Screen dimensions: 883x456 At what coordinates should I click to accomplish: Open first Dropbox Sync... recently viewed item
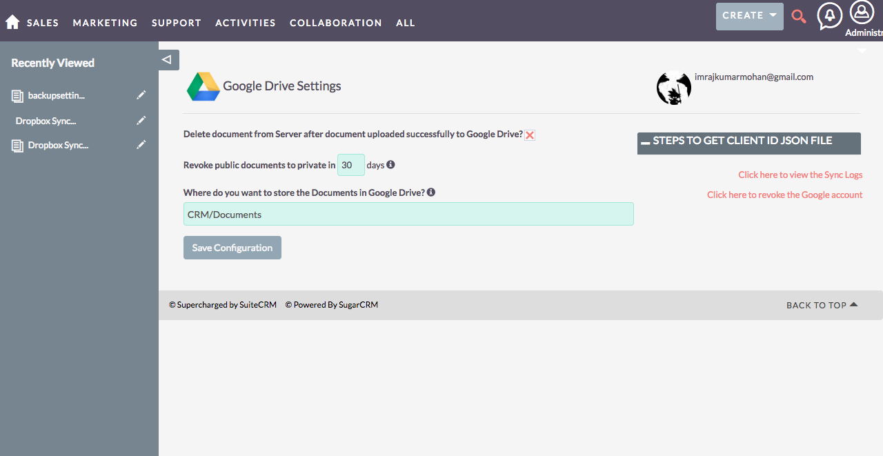pos(46,121)
